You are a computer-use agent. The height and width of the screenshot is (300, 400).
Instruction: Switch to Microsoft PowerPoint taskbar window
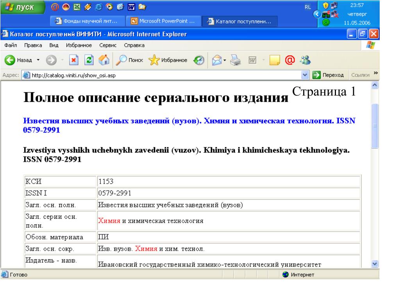(x=164, y=21)
